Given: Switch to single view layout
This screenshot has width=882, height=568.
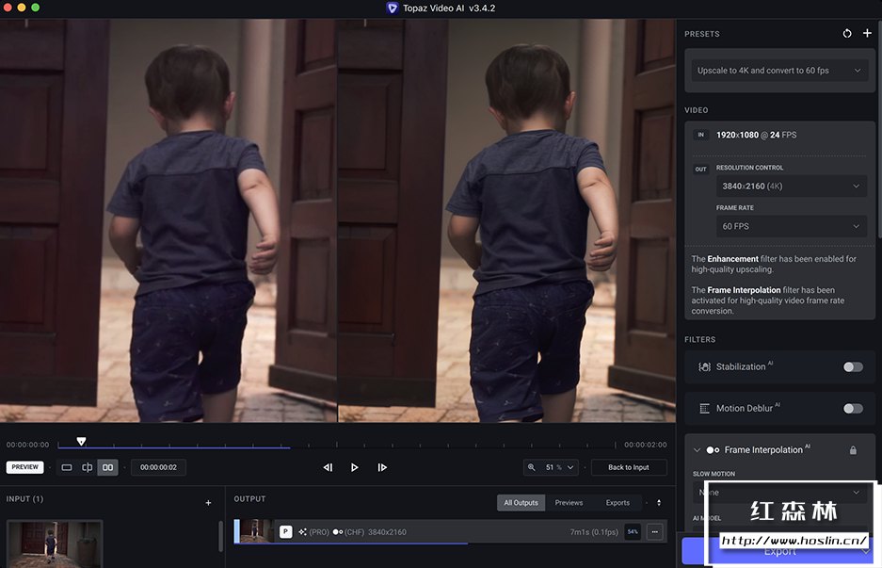Looking at the screenshot, I should (x=67, y=467).
